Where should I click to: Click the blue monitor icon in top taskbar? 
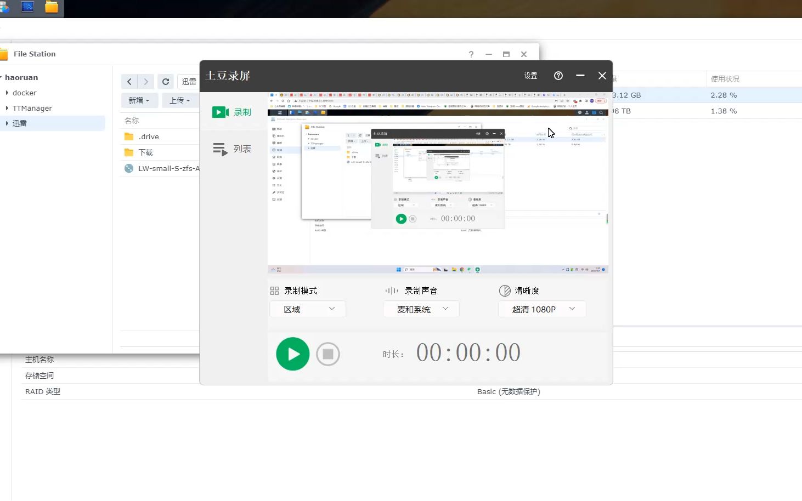[27, 7]
